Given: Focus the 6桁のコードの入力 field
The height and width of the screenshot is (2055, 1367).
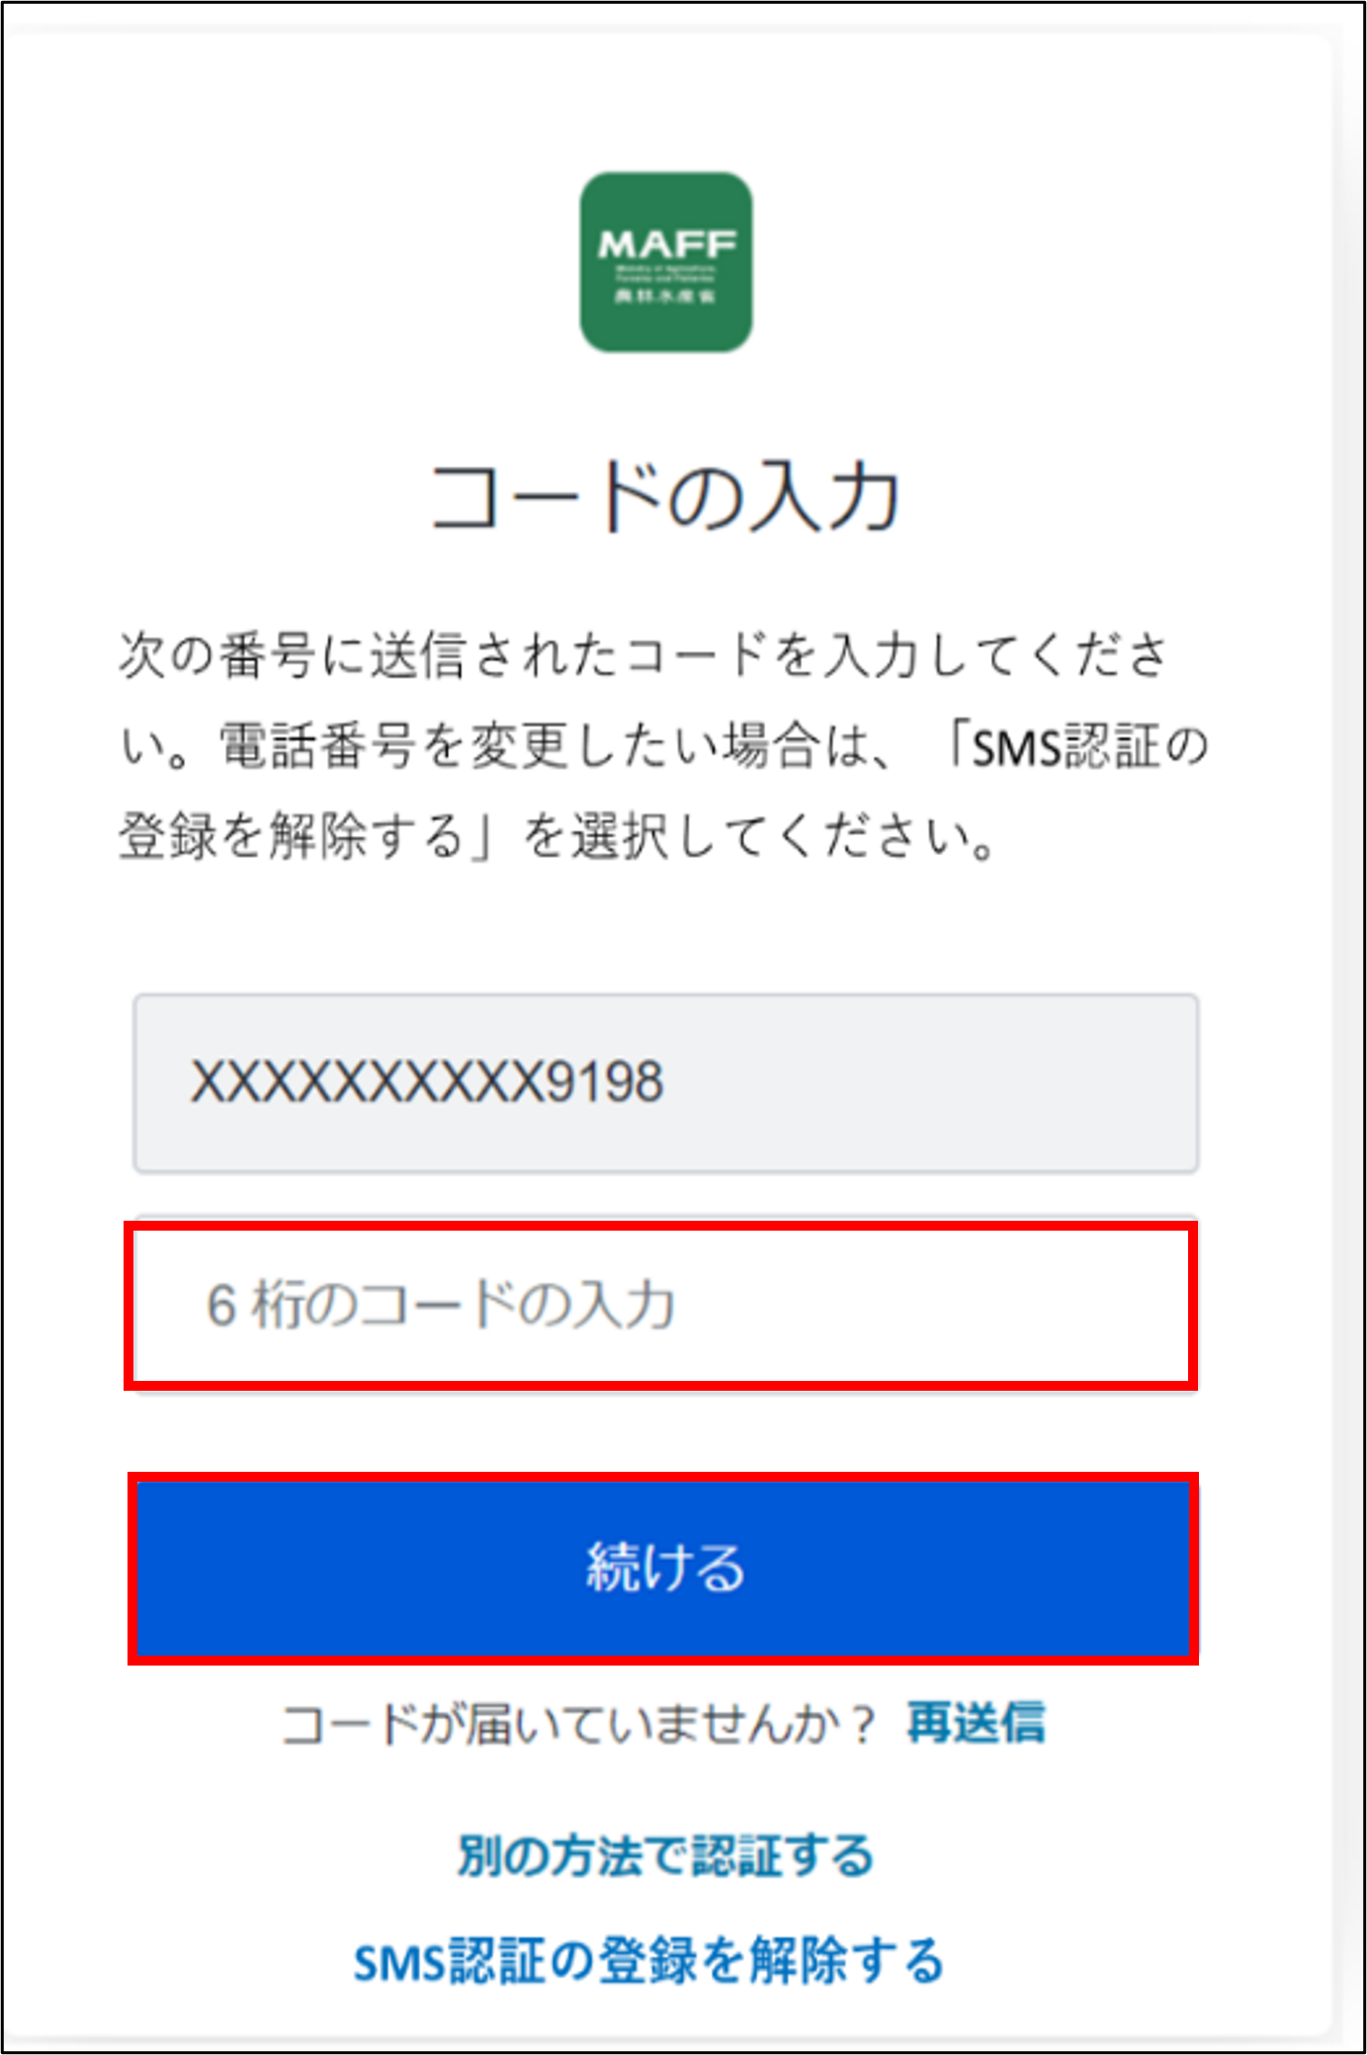Looking at the screenshot, I should point(661,1305).
